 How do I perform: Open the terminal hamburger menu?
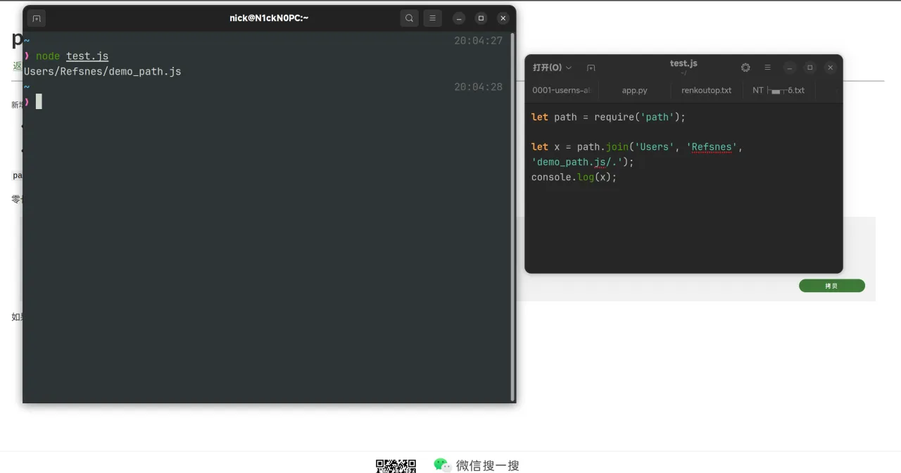pos(432,18)
